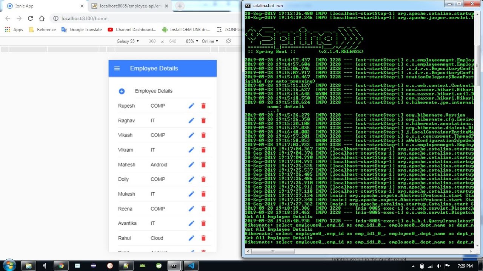Open Notepad++ from the taskbar
The width and height of the screenshot is (483, 271).
tap(126, 266)
